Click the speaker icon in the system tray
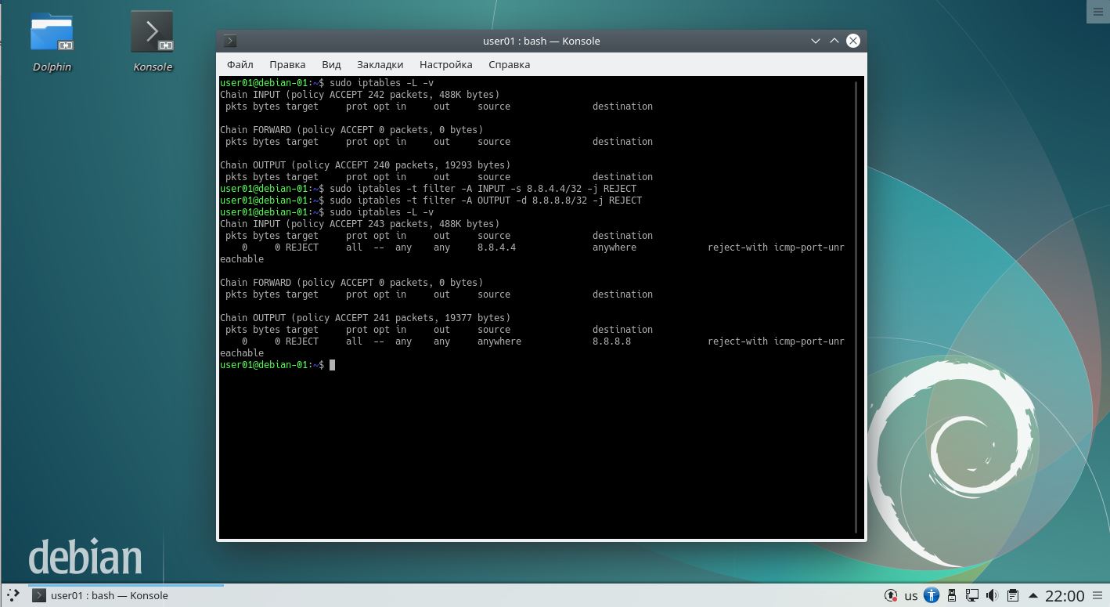 click(x=992, y=595)
